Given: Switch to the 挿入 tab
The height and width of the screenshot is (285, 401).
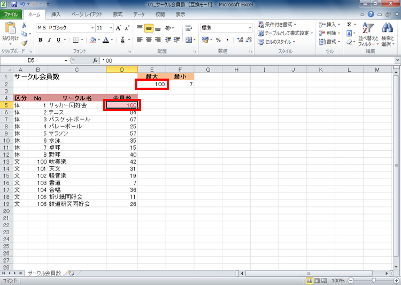Looking at the screenshot, I should tap(56, 14).
